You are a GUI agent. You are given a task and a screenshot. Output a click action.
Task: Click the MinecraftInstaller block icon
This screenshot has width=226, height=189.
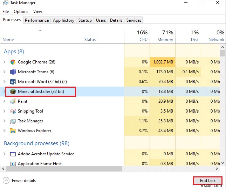(x=13, y=92)
